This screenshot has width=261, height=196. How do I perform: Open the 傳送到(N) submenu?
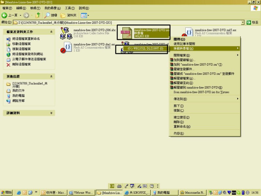pos(205,99)
